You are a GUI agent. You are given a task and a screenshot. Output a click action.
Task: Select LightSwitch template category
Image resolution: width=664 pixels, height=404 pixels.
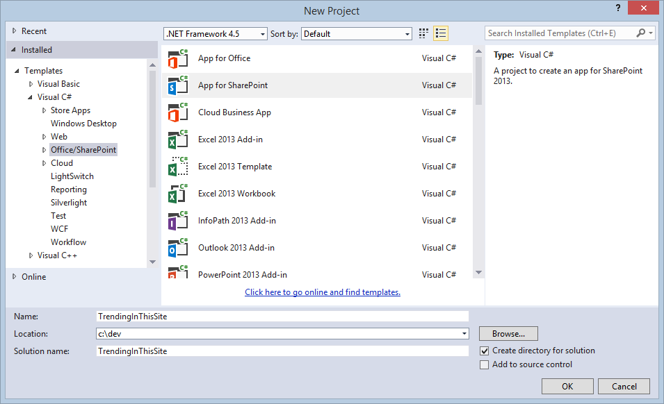pyautogui.click(x=72, y=176)
